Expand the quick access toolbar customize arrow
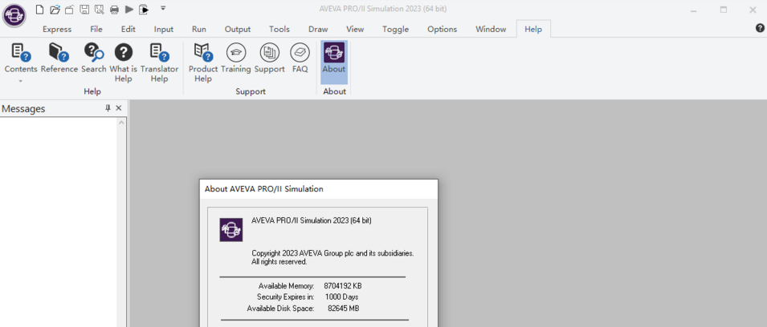 (x=163, y=8)
